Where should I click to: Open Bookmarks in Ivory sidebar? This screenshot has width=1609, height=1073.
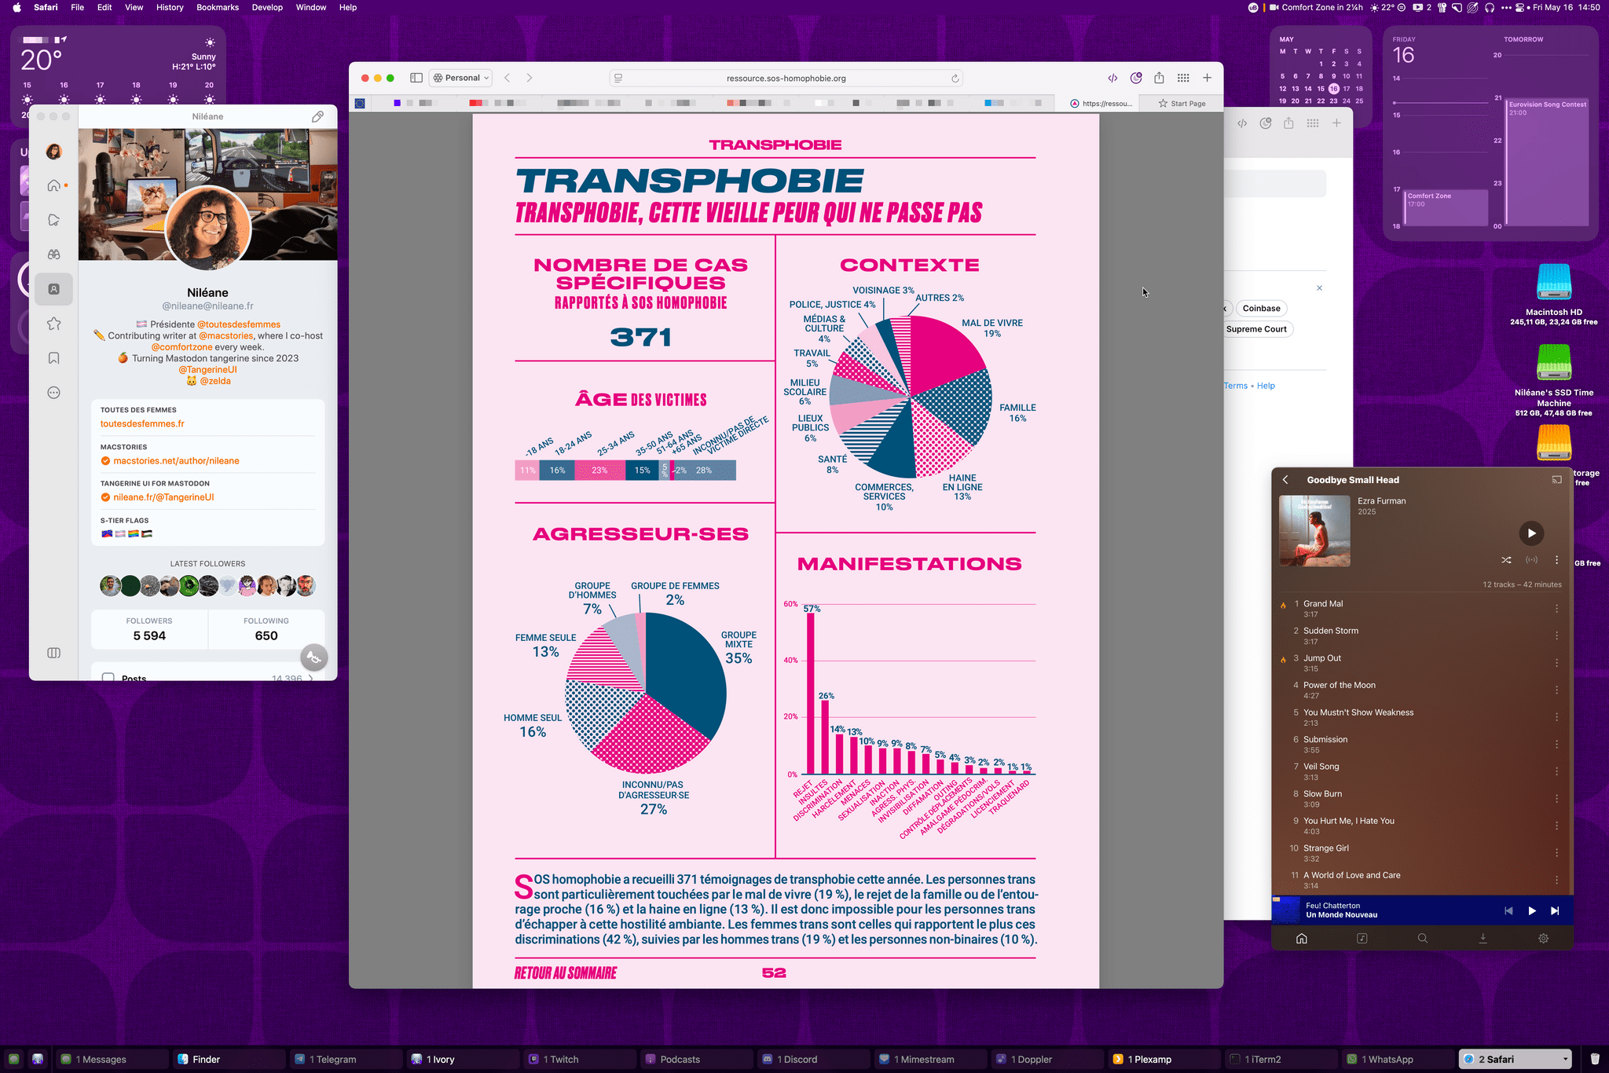coord(53,358)
